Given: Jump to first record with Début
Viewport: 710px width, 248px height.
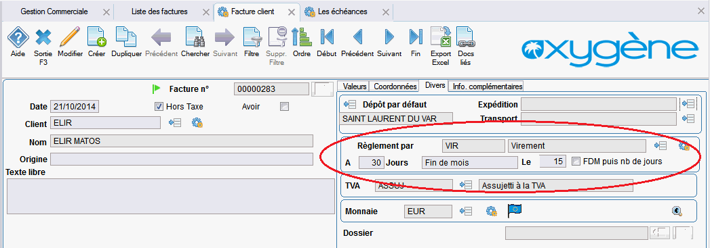Looking at the screenshot, I should pos(326,36).
